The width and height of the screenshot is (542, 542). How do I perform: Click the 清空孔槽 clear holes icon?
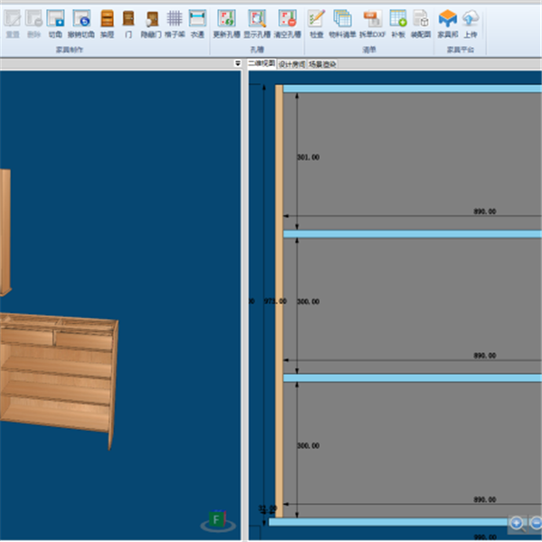tap(287, 22)
